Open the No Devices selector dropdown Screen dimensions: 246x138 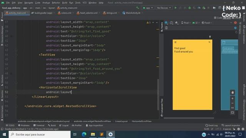click(164, 8)
